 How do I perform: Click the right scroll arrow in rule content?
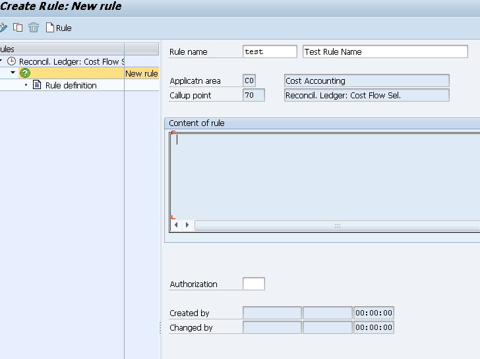187,225
